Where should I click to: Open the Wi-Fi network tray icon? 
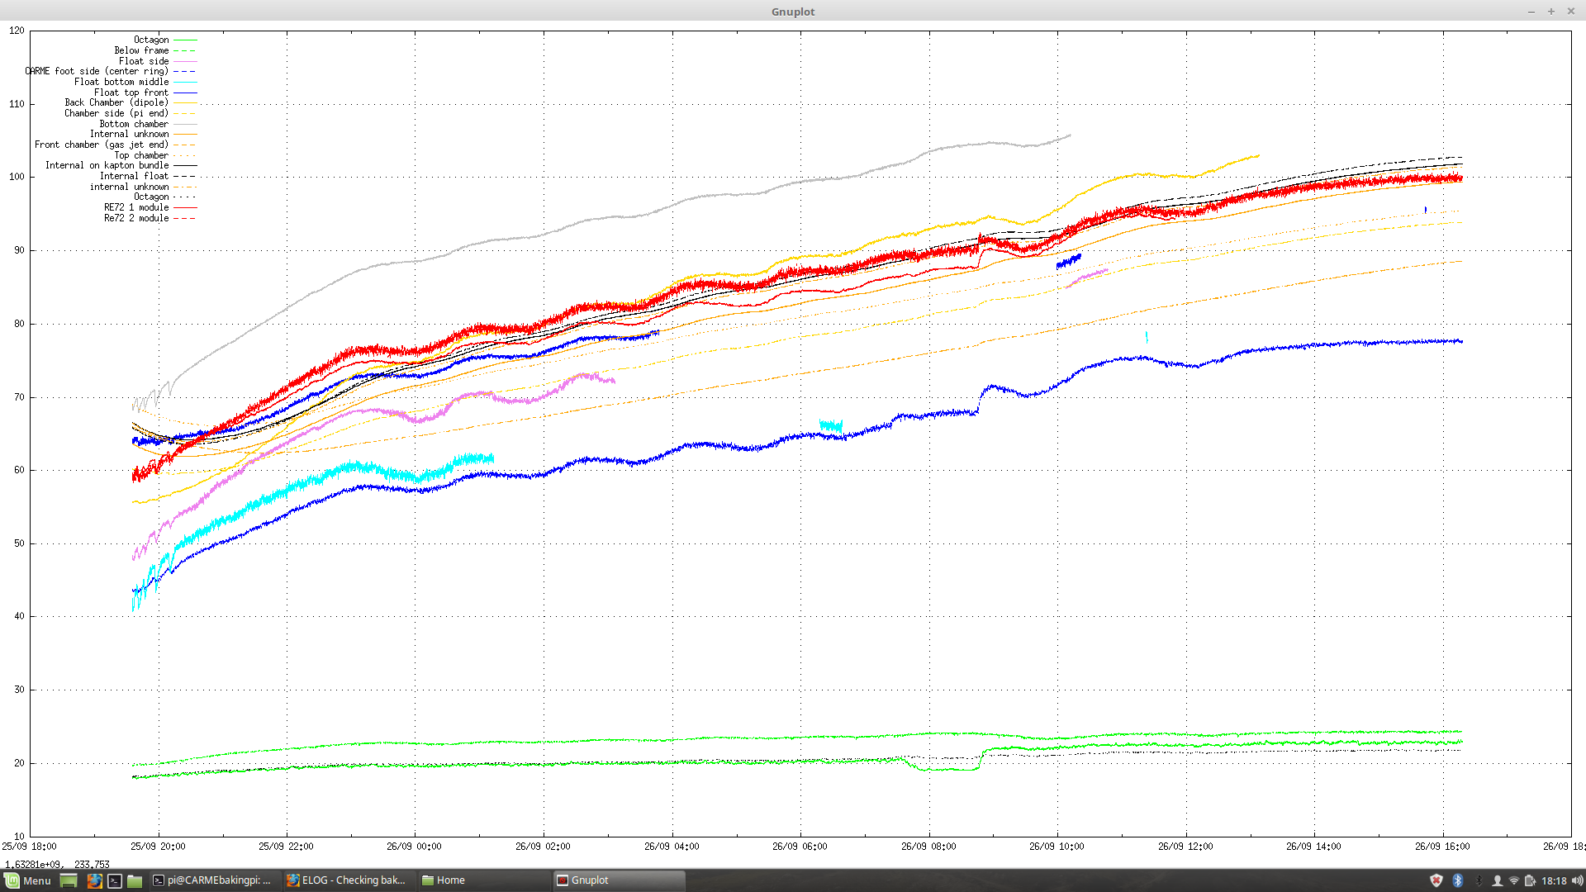click(1514, 880)
